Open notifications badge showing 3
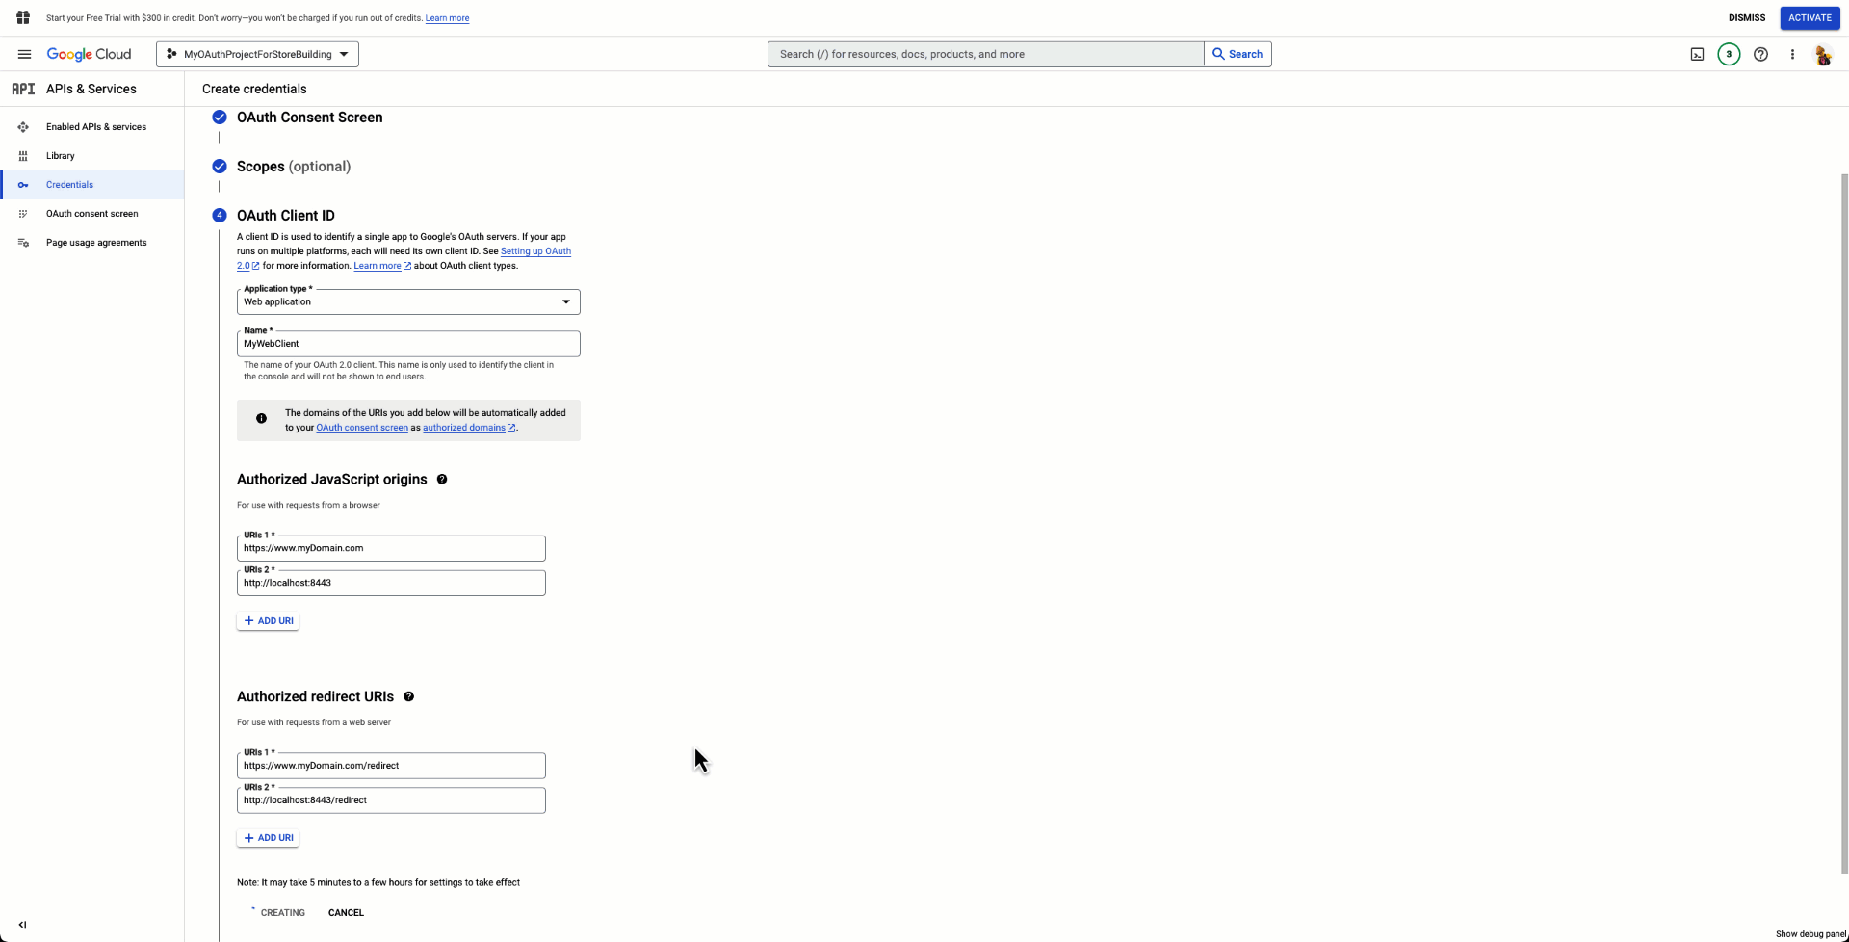Screen dimensions: 1849x942 coord(1729,55)
